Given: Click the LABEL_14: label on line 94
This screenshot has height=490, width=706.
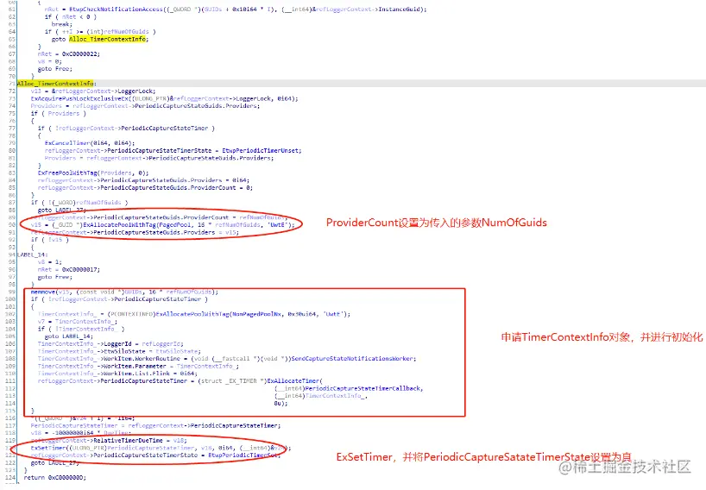Looking at the screenshot, I should (x=33, y=254).
